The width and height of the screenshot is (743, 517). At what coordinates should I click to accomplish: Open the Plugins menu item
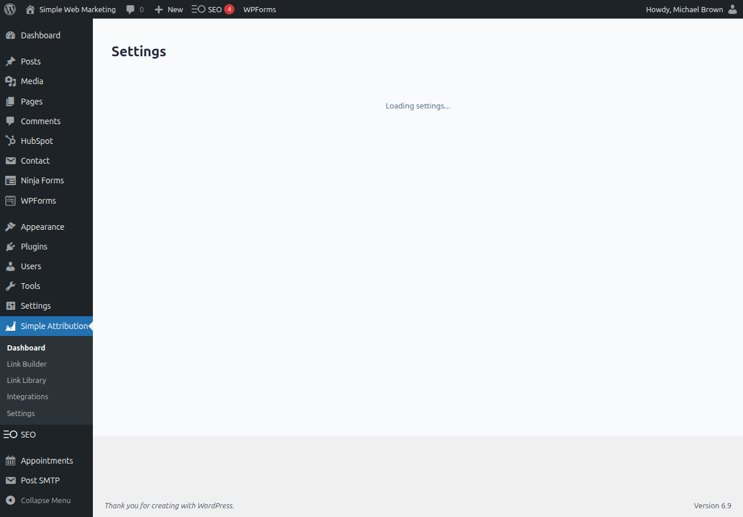pyautogui.click(x=33, y=246)
